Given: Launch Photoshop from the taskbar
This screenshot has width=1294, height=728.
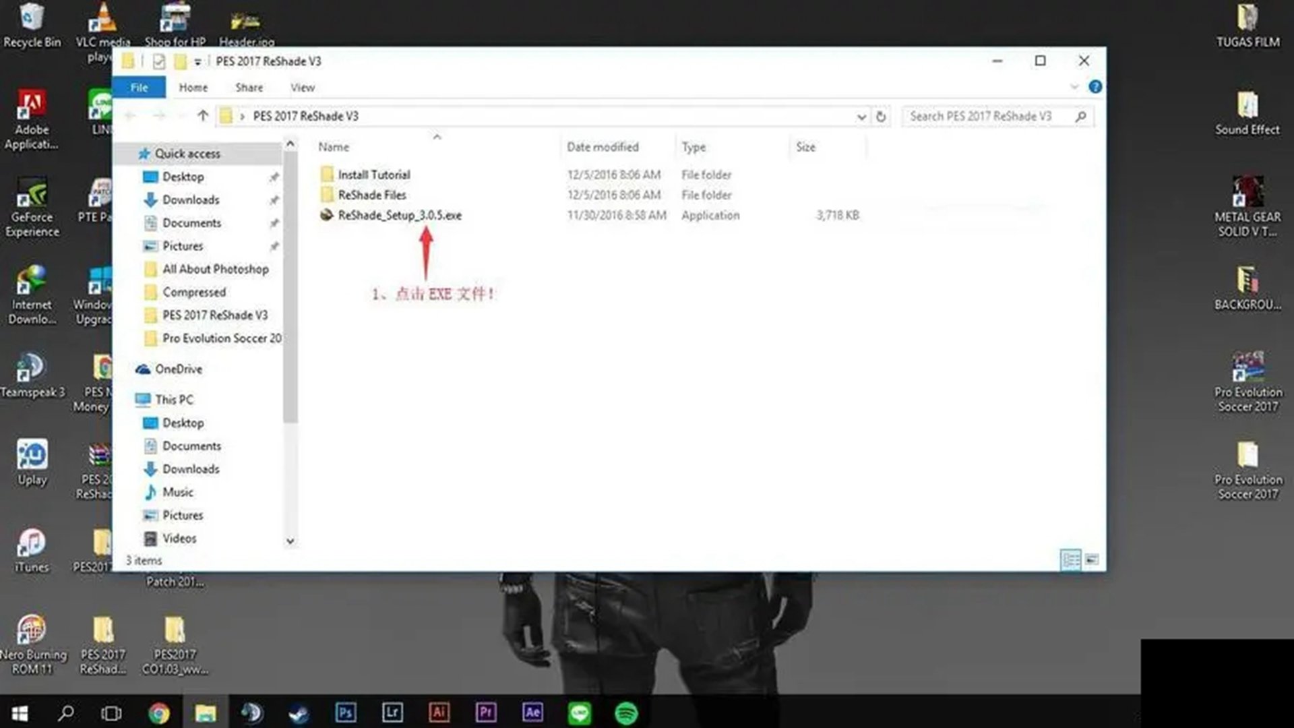Looking at the screenshot, I should (345, 712).
